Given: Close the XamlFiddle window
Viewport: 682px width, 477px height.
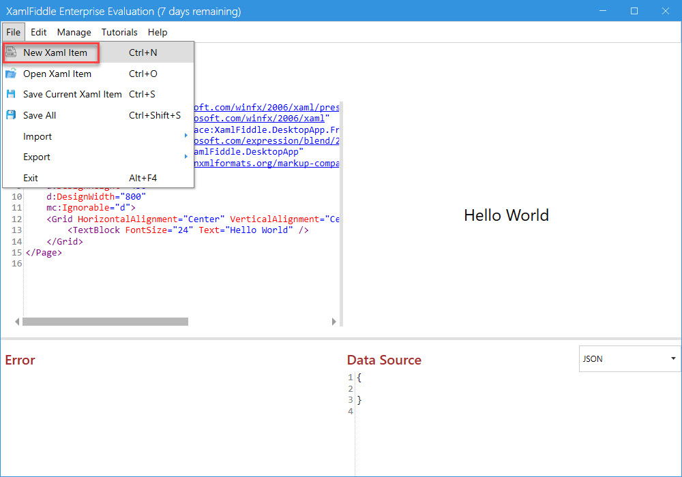Looking at the screenshot, I should pos(666,11).
